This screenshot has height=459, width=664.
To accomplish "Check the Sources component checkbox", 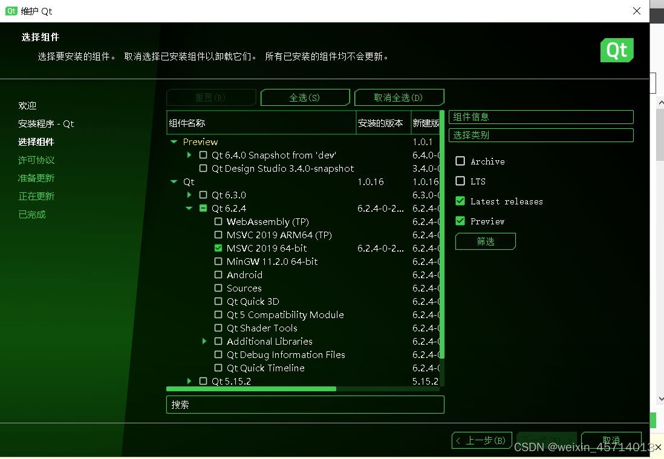I will tap(218, 288).
